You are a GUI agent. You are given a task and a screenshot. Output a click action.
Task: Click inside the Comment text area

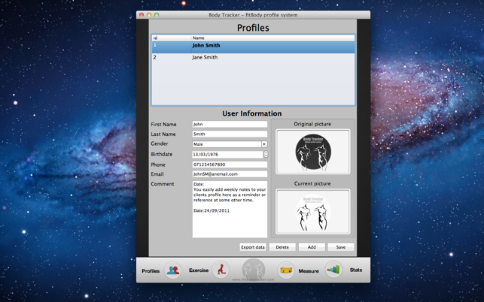(230, 210)
